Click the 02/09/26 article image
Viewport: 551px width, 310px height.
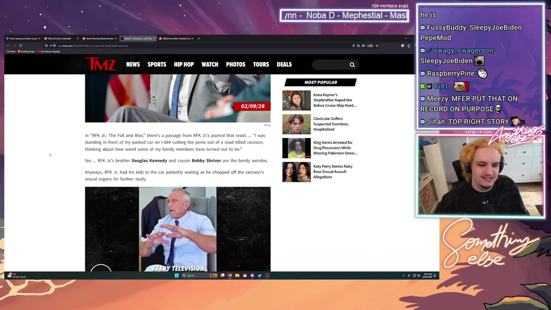click(178, 98)
